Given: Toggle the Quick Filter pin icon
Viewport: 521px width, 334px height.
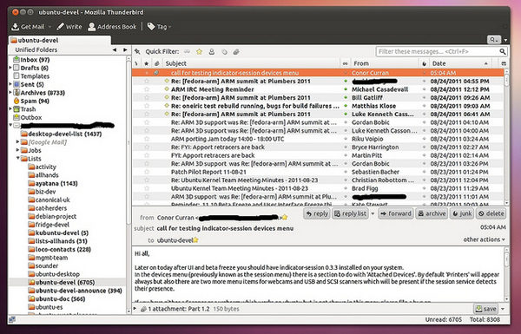Looking at the screenshot, I should point(137,52).
